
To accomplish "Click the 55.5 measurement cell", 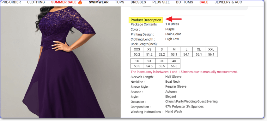I will coord(162,66).
